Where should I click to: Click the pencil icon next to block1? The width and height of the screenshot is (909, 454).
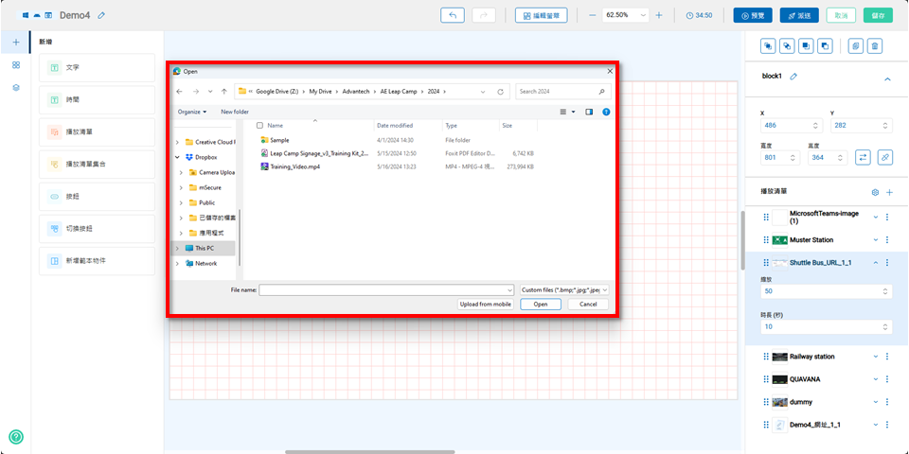click(x=793, y=77)
